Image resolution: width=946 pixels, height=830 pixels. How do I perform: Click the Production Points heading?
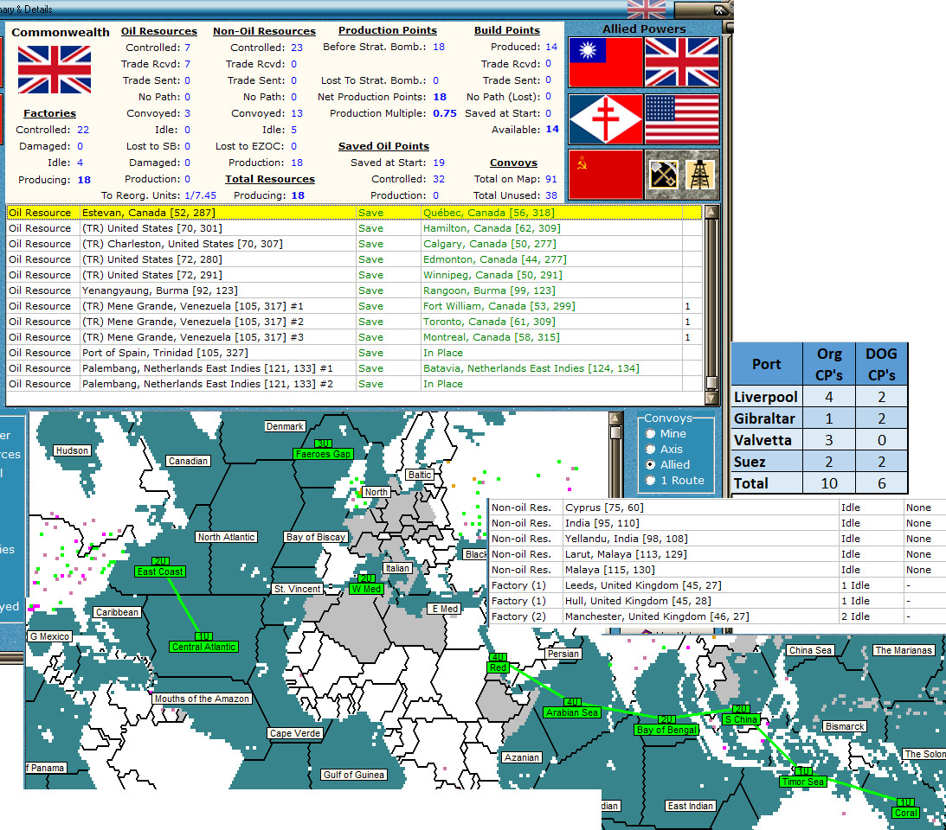(388, 30)
